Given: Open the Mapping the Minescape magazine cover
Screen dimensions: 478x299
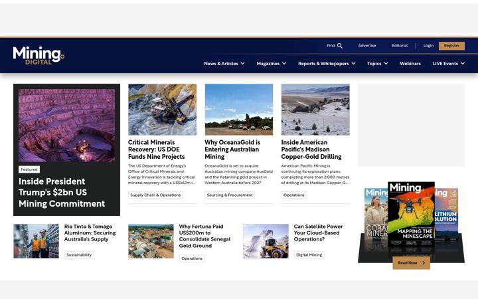Looking at the screenshot, I should click(411, 214).
